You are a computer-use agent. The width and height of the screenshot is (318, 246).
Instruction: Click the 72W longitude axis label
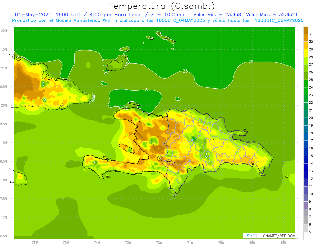tap(159, 243)
